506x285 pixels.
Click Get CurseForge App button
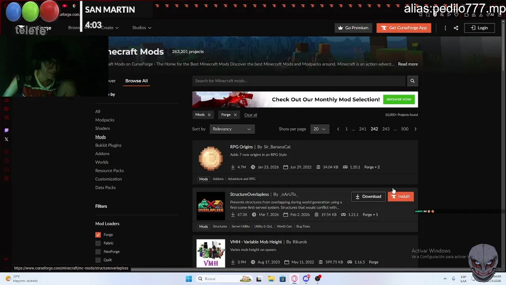(404, 28)
